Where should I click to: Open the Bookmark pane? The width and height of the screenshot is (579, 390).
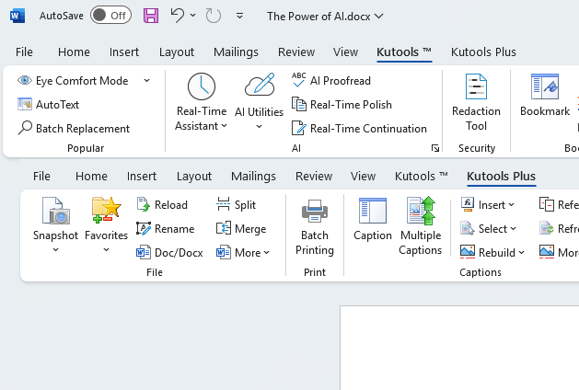point(545,95)
